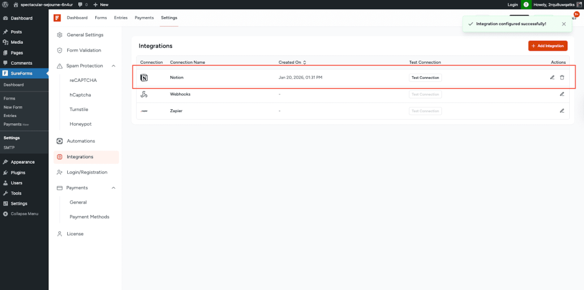The image size is (584, 290).
Task: Collapse the Spam Protection section
Action: [113, 66]
